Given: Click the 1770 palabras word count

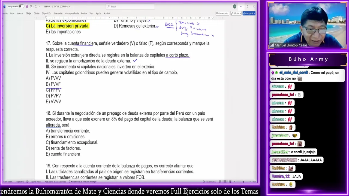Looking at the screenshot, I should pyautogui.click(x=19, y=182).
